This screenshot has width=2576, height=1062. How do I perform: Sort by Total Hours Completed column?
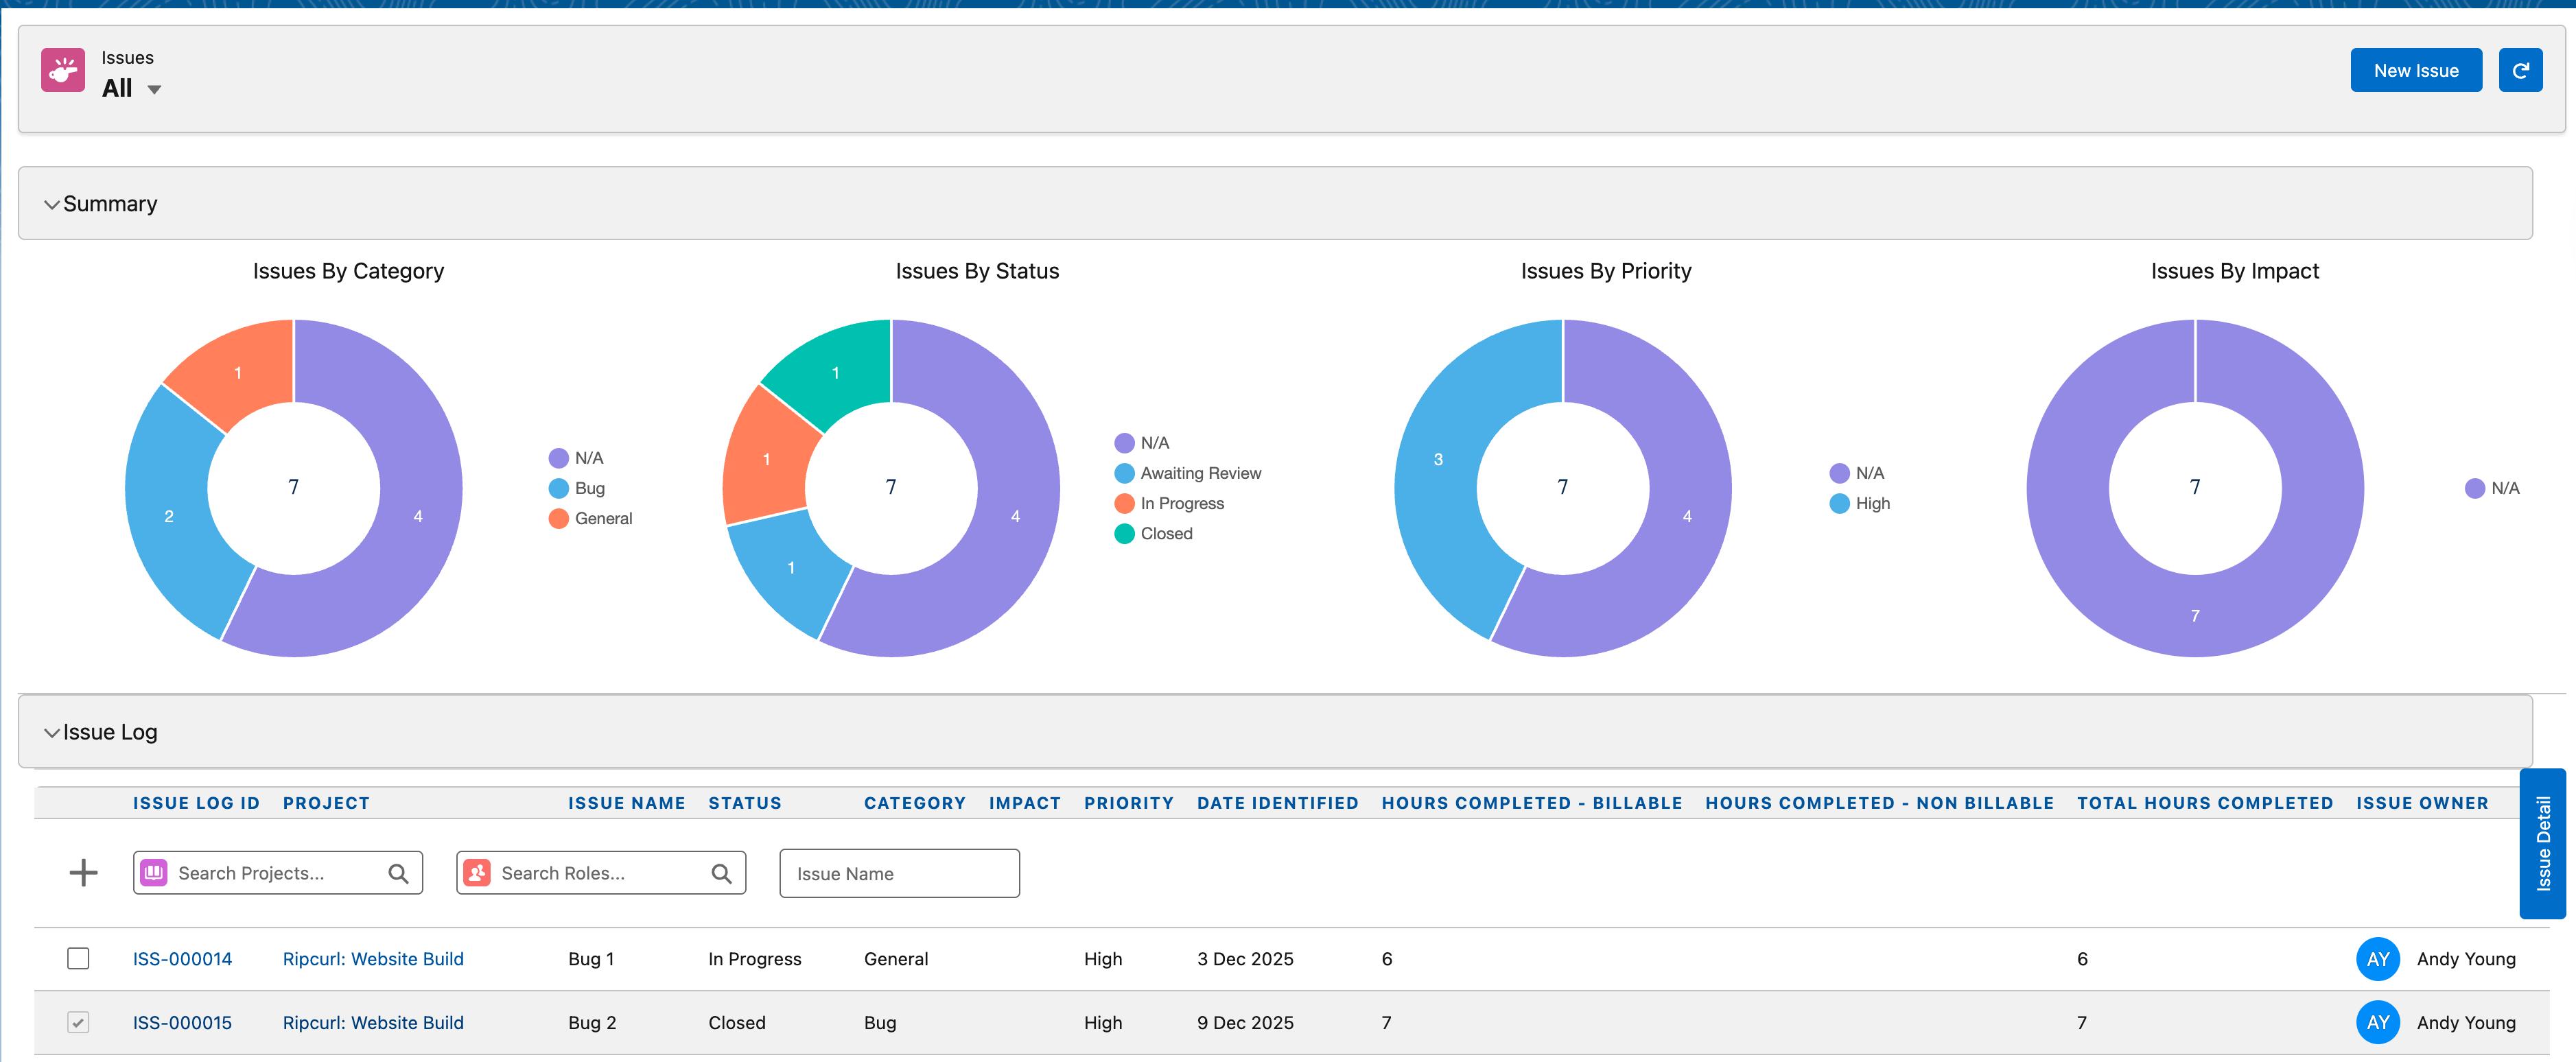[2205, 803]
